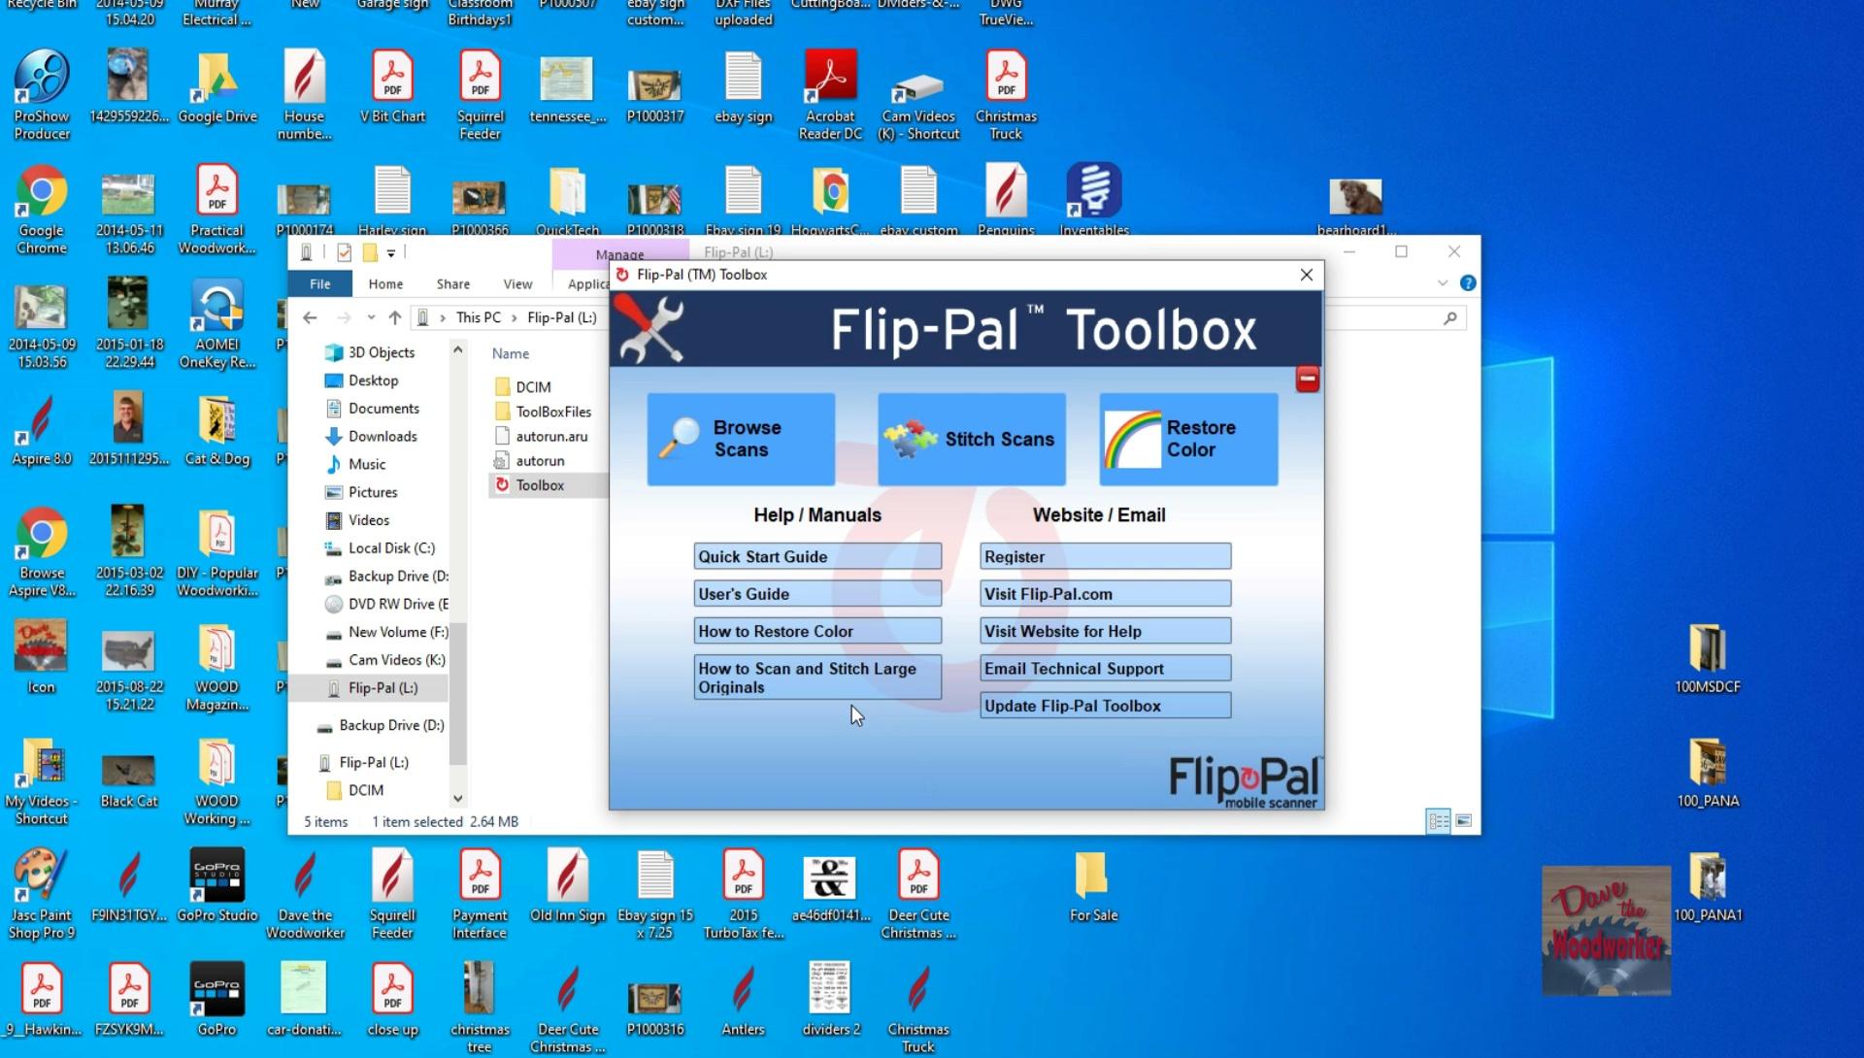Viewport: 1864px width, 1058px height.
Task: Switch to details view in Explorer
Action: 1438,821
